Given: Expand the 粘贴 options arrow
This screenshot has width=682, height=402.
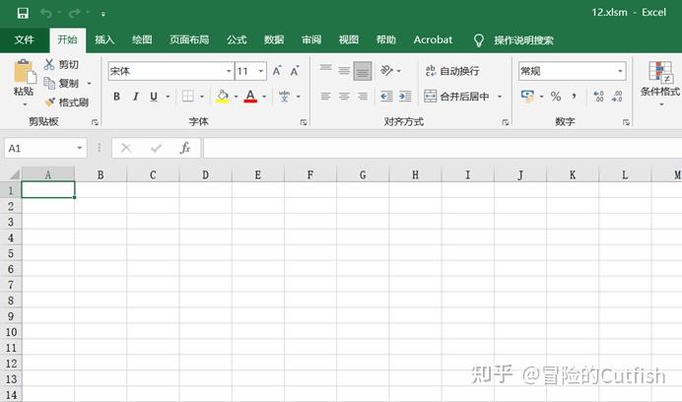Looking at the screenshot, I should pos(25,104).
